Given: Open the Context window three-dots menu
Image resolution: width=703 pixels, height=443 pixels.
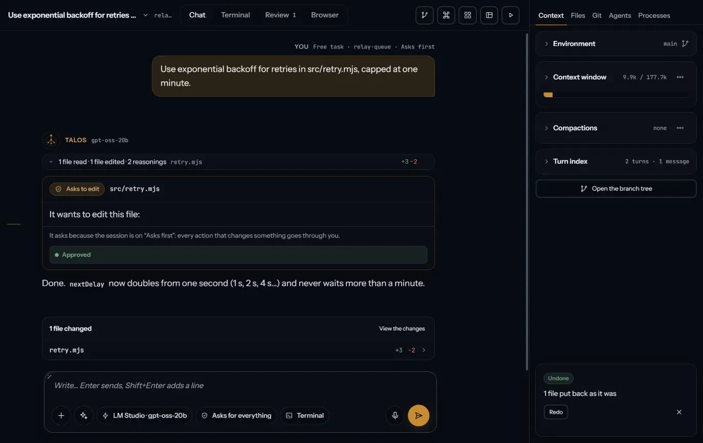Looking at the screenshot, I should (680, 77).
